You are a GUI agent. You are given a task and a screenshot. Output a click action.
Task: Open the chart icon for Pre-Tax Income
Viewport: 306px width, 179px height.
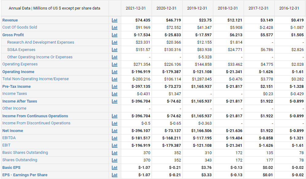pyautogui.click(x=114, y=87)
